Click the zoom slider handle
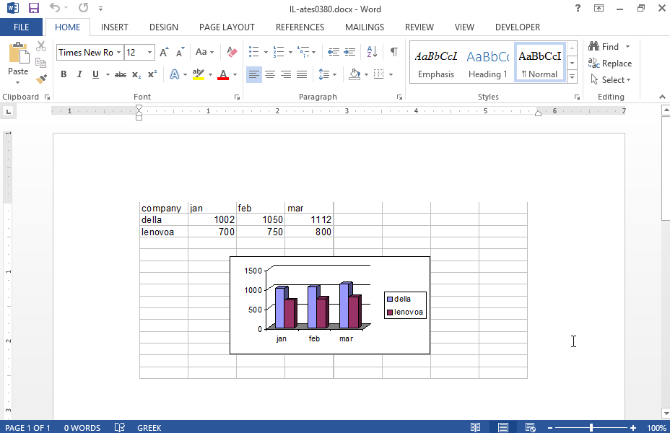 pyautogui.click(x=591, y=427)
